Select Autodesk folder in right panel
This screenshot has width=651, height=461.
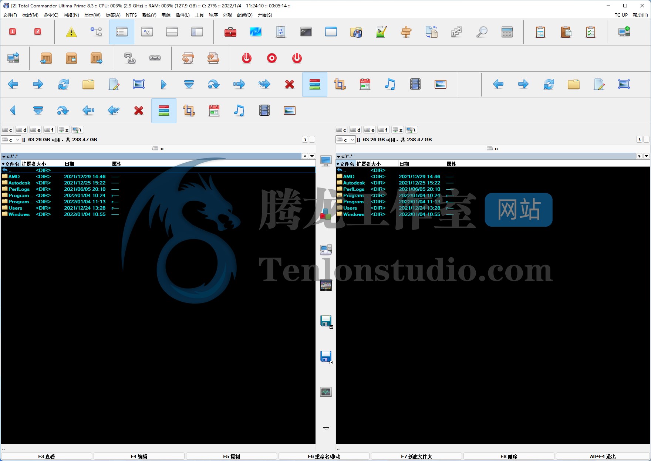pyautogui.click(x=493, y=183)
